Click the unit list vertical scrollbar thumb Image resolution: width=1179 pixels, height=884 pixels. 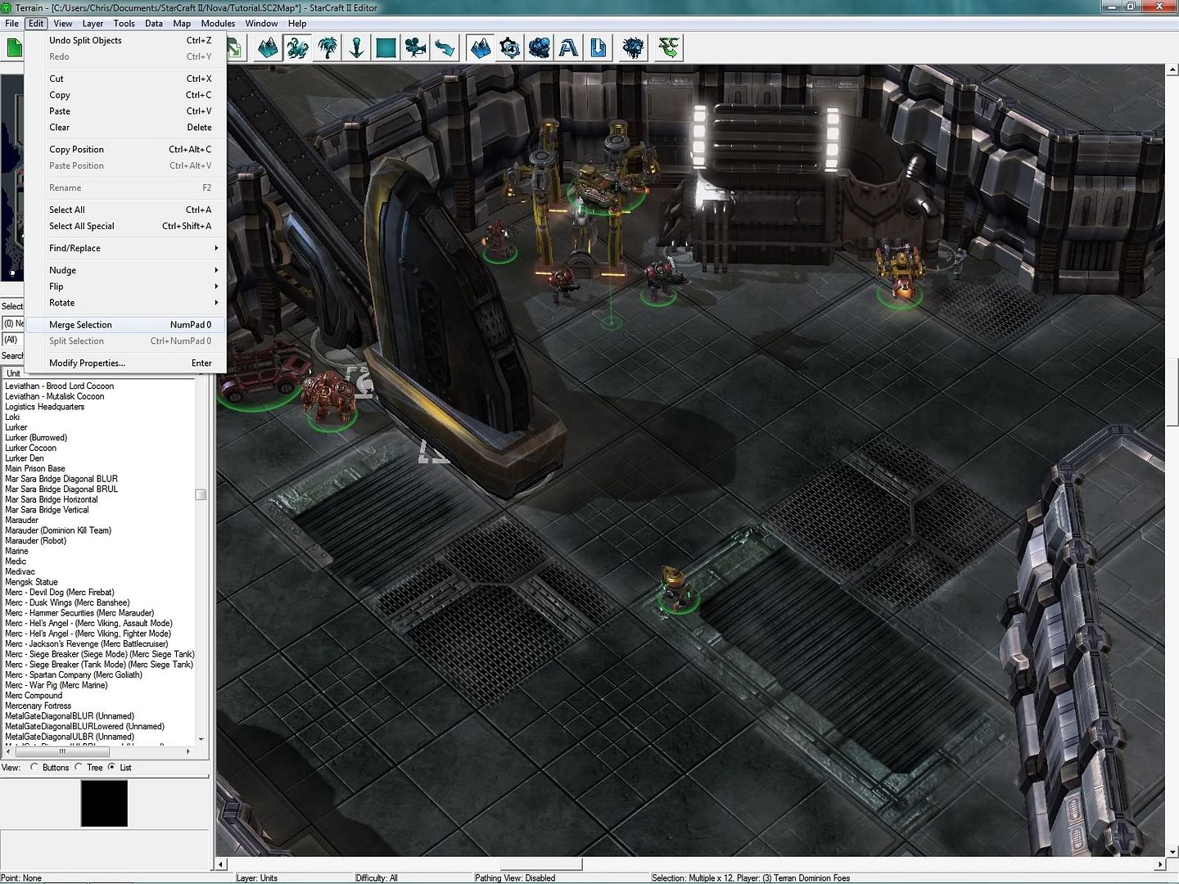point(201,494)
